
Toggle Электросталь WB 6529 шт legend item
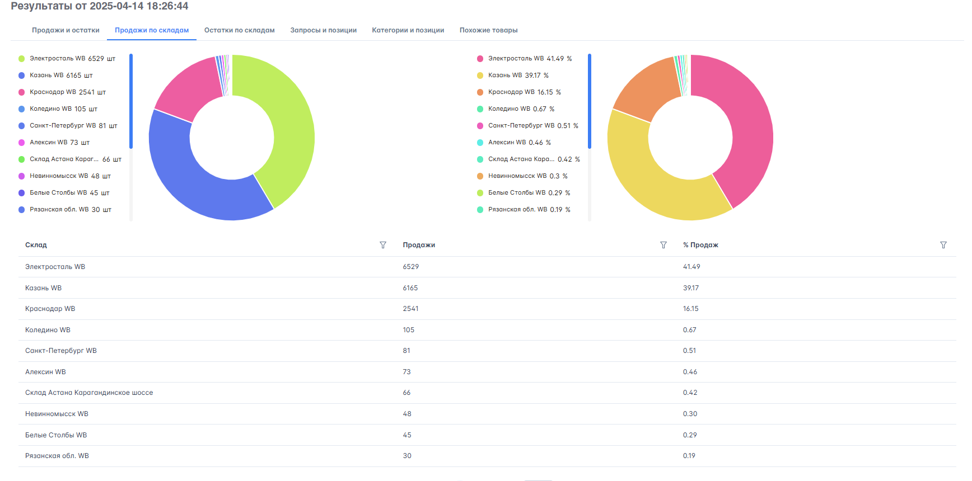pyautogui.click(x=72, y=59)
